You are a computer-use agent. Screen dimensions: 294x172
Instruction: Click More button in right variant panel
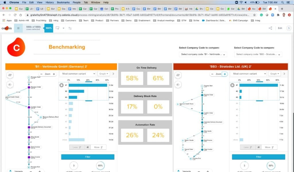269,147
